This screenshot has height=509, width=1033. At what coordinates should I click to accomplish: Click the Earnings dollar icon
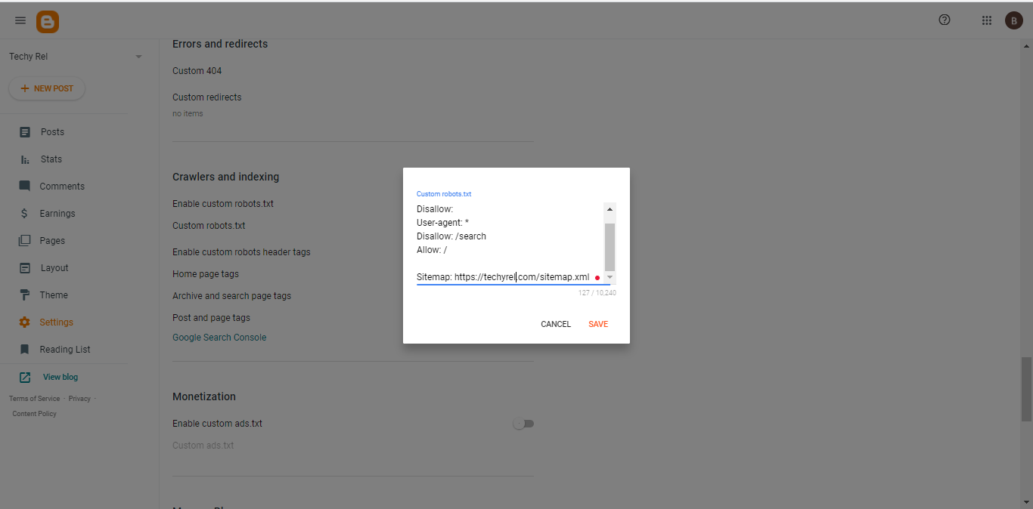pos(25,214)
